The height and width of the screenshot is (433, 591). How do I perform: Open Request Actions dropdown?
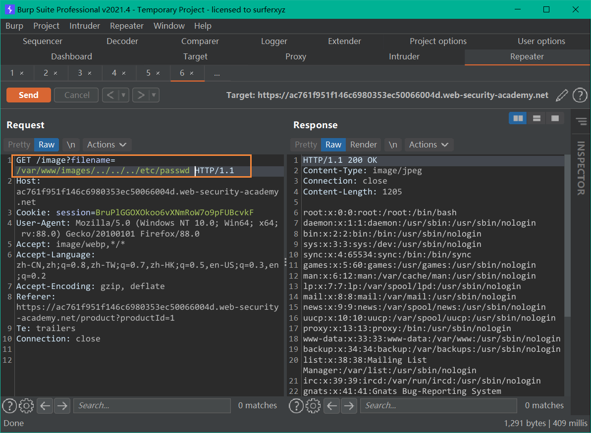[x=107, y=144]
